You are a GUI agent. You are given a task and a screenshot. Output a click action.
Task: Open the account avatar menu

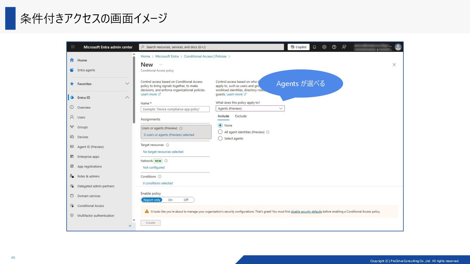pos(398,47)
